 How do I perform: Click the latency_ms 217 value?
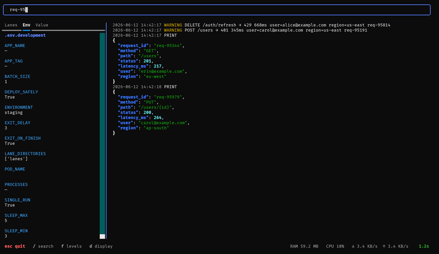pyautogui.click(x=158, y=66)
